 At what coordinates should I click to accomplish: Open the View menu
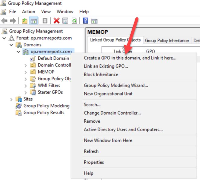[x=46, y=11]
